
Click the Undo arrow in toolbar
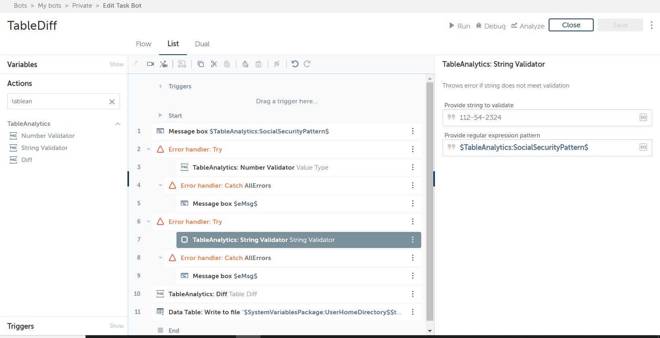tap(295, 64)
